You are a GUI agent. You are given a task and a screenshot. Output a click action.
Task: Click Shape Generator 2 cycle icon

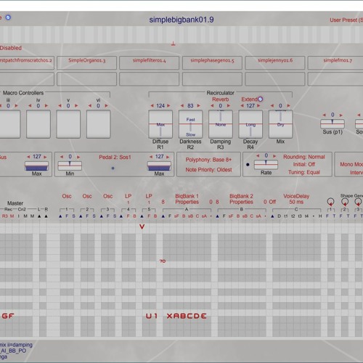[x=345, y=202]
